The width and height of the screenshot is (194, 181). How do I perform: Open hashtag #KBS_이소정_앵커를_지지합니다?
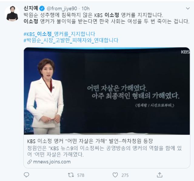(x=59, y=34)
